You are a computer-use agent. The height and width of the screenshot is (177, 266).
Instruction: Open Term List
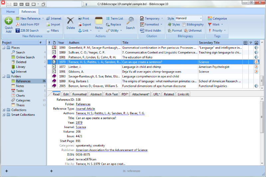tap(115, 18)
